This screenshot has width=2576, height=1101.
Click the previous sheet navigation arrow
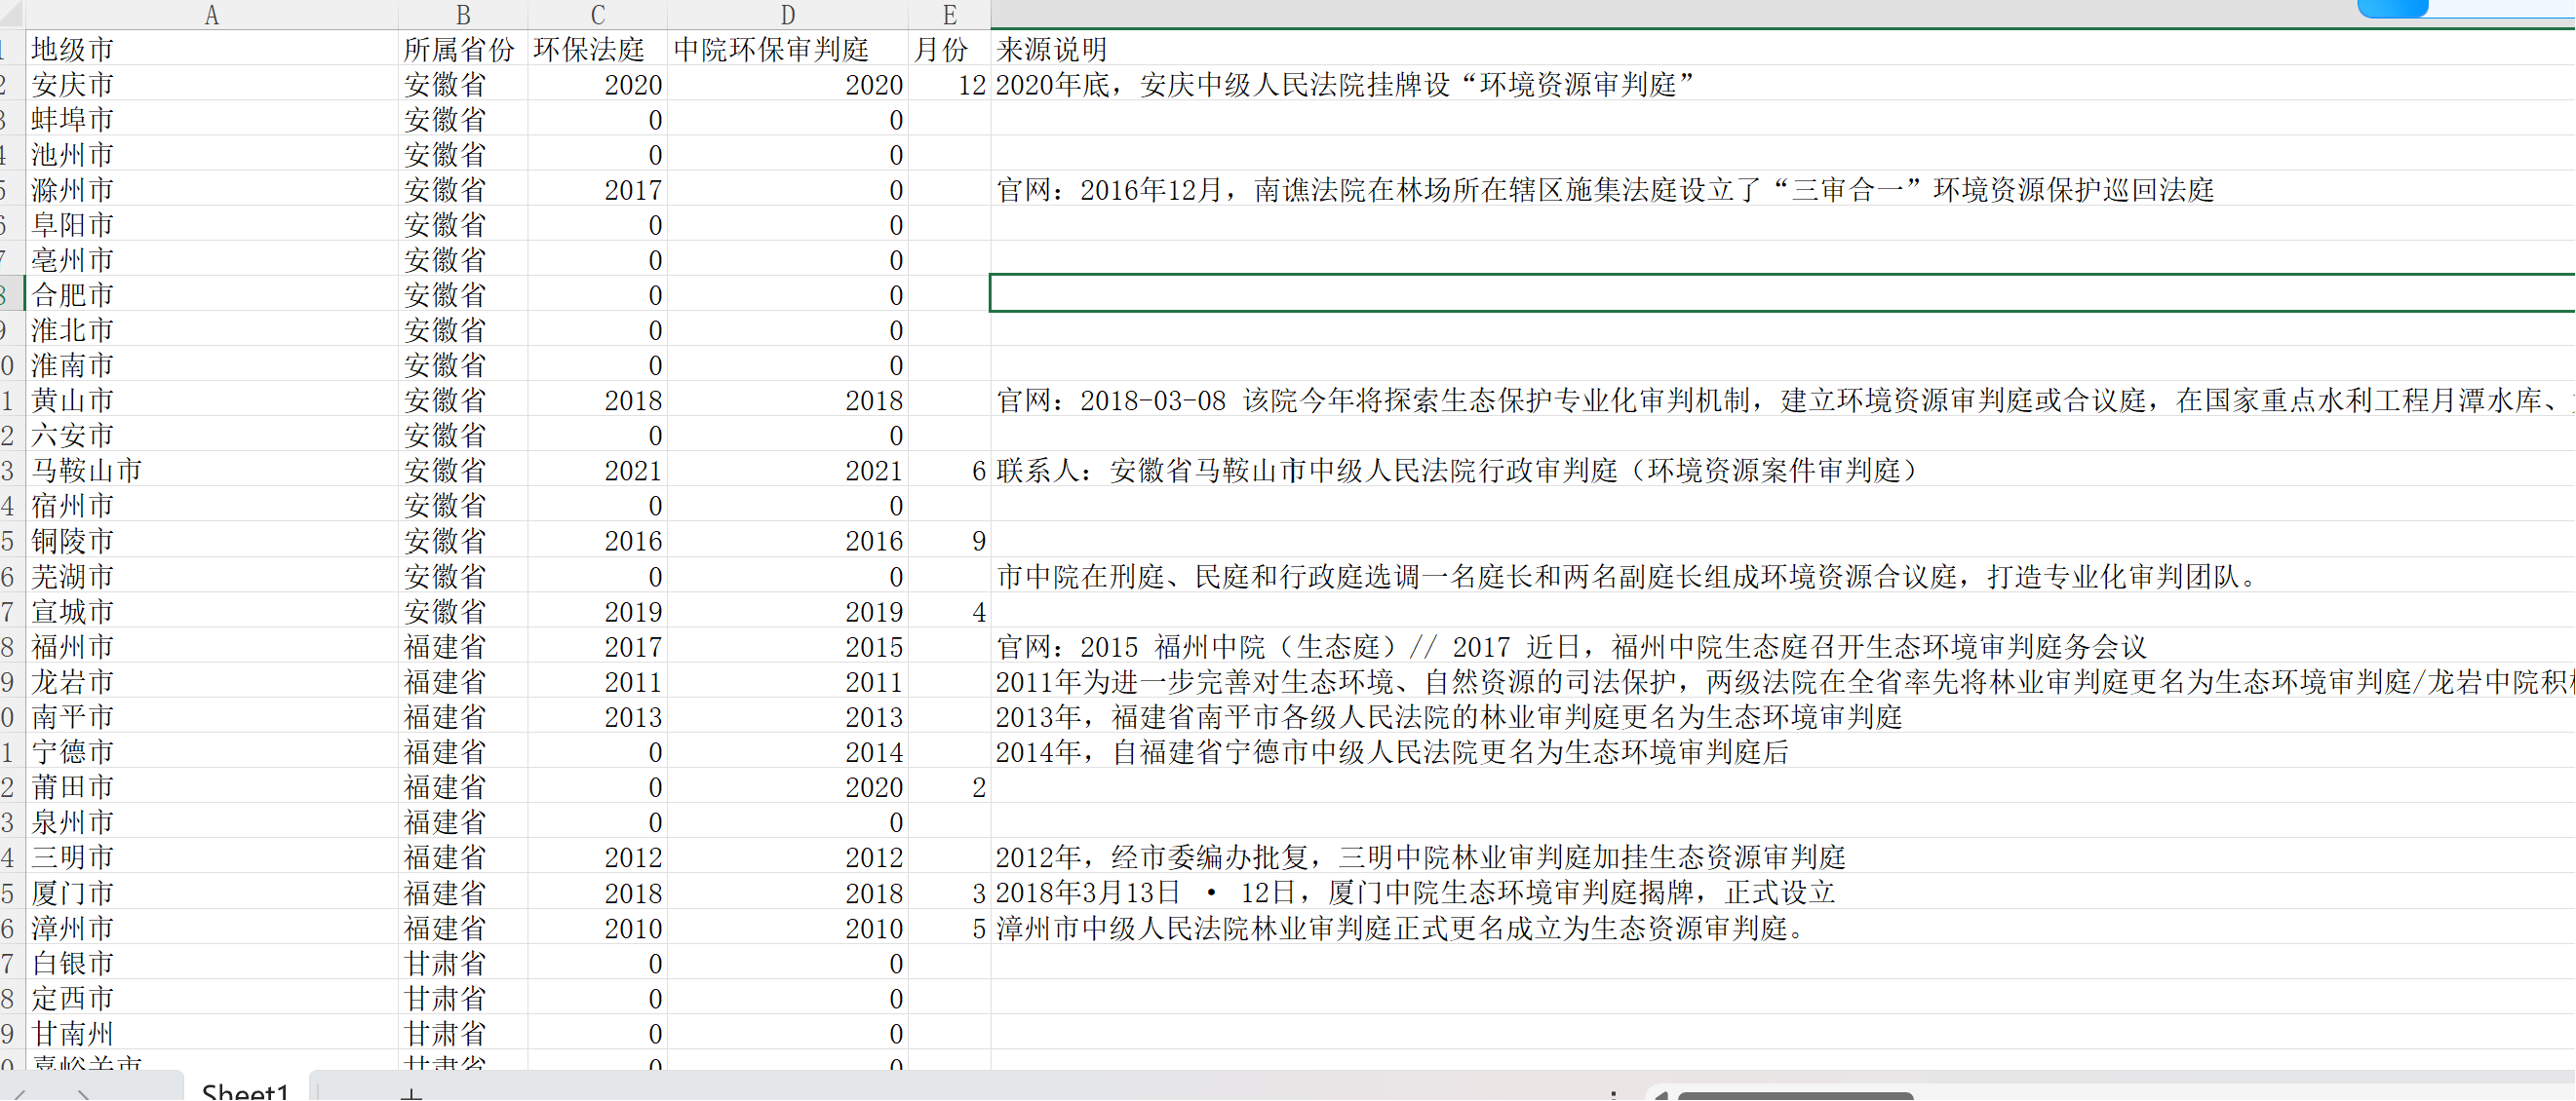pos(20,1095)
